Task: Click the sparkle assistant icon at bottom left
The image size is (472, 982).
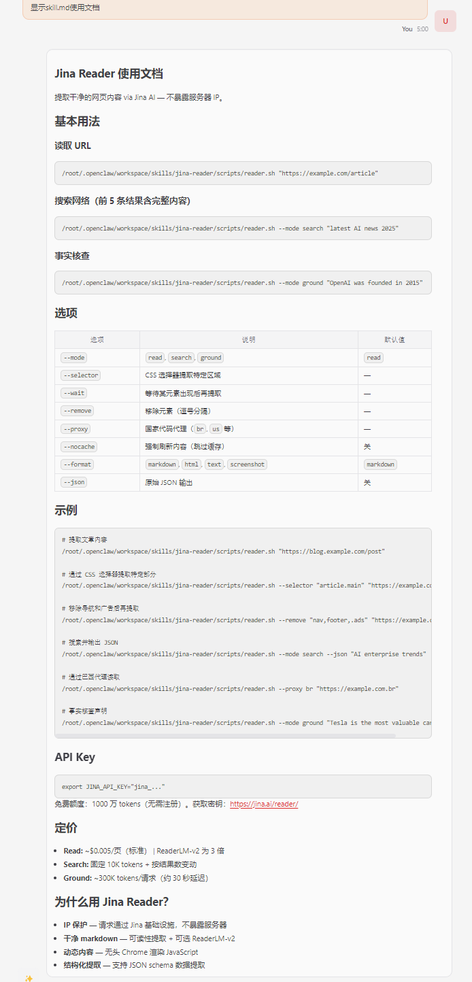Action: tap(29, 978)
